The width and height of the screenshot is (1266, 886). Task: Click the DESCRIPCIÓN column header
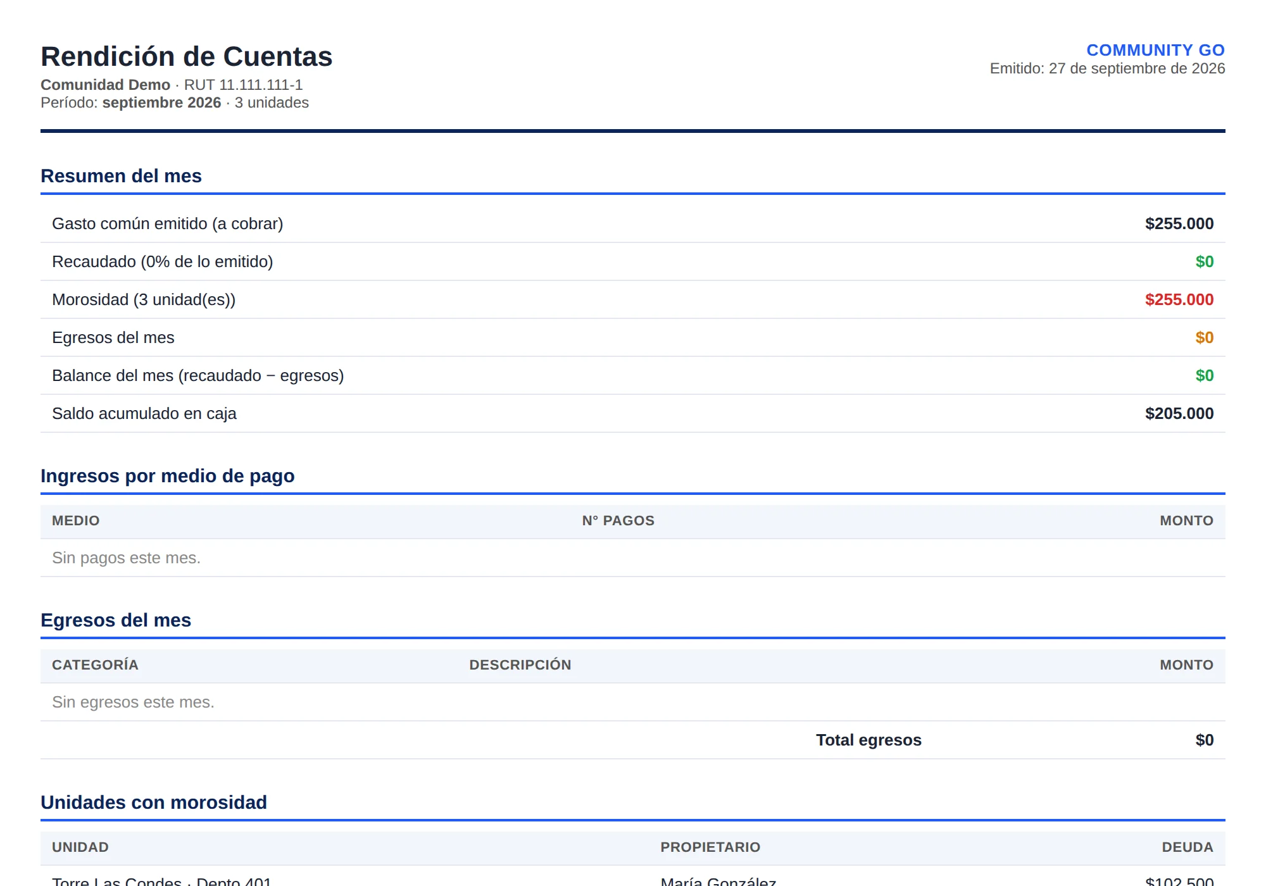[520, 665]
